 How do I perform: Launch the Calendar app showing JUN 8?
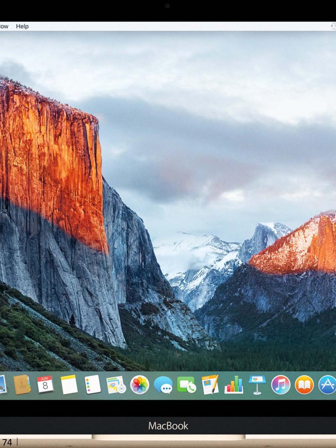[45, 385]
